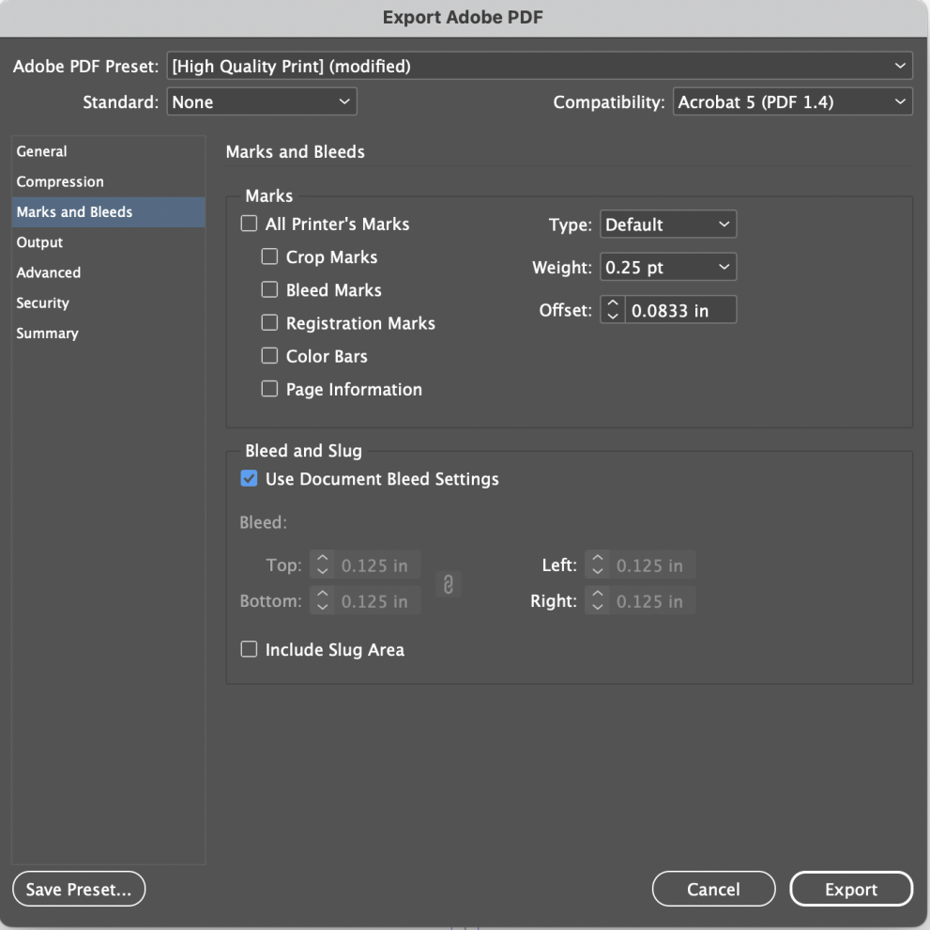Open the printer's marks Type dropdown
Screen dimensions: 930x930
[x=667, y=224]
